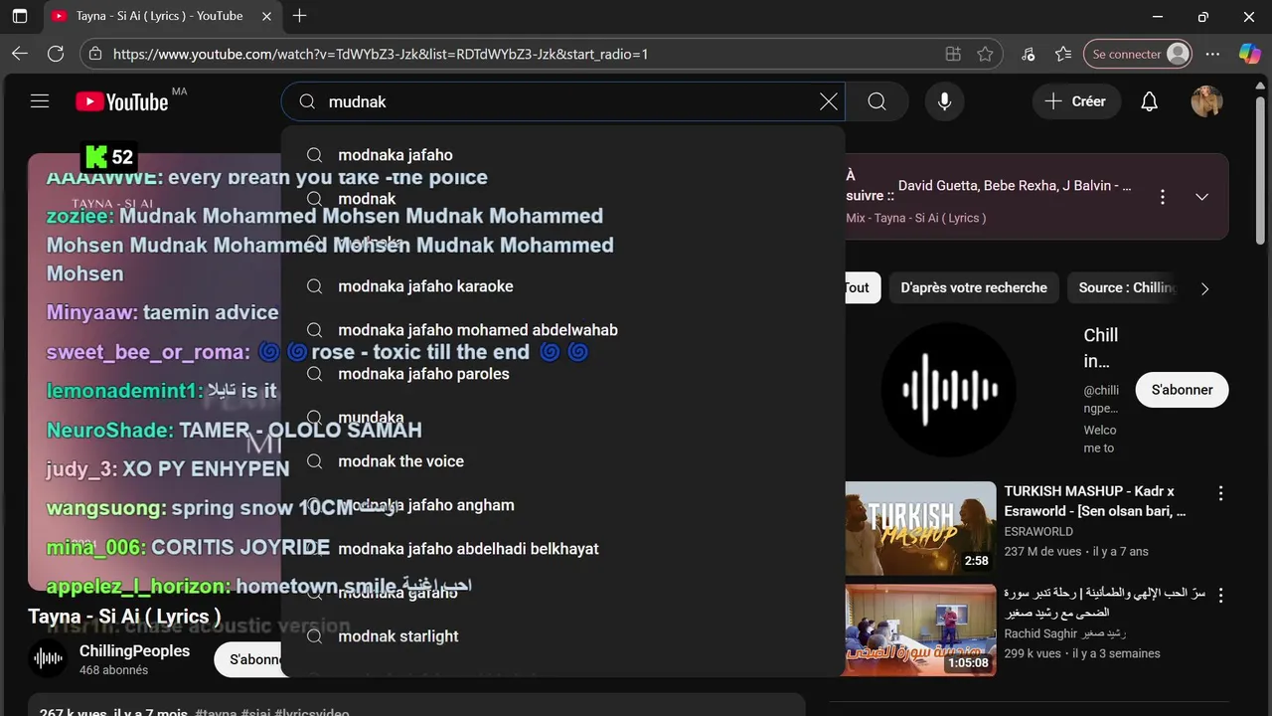The height and width of the screenshot is (716, 1272).
Task: Start voice search with microphone icon
Action: (944, 101)
